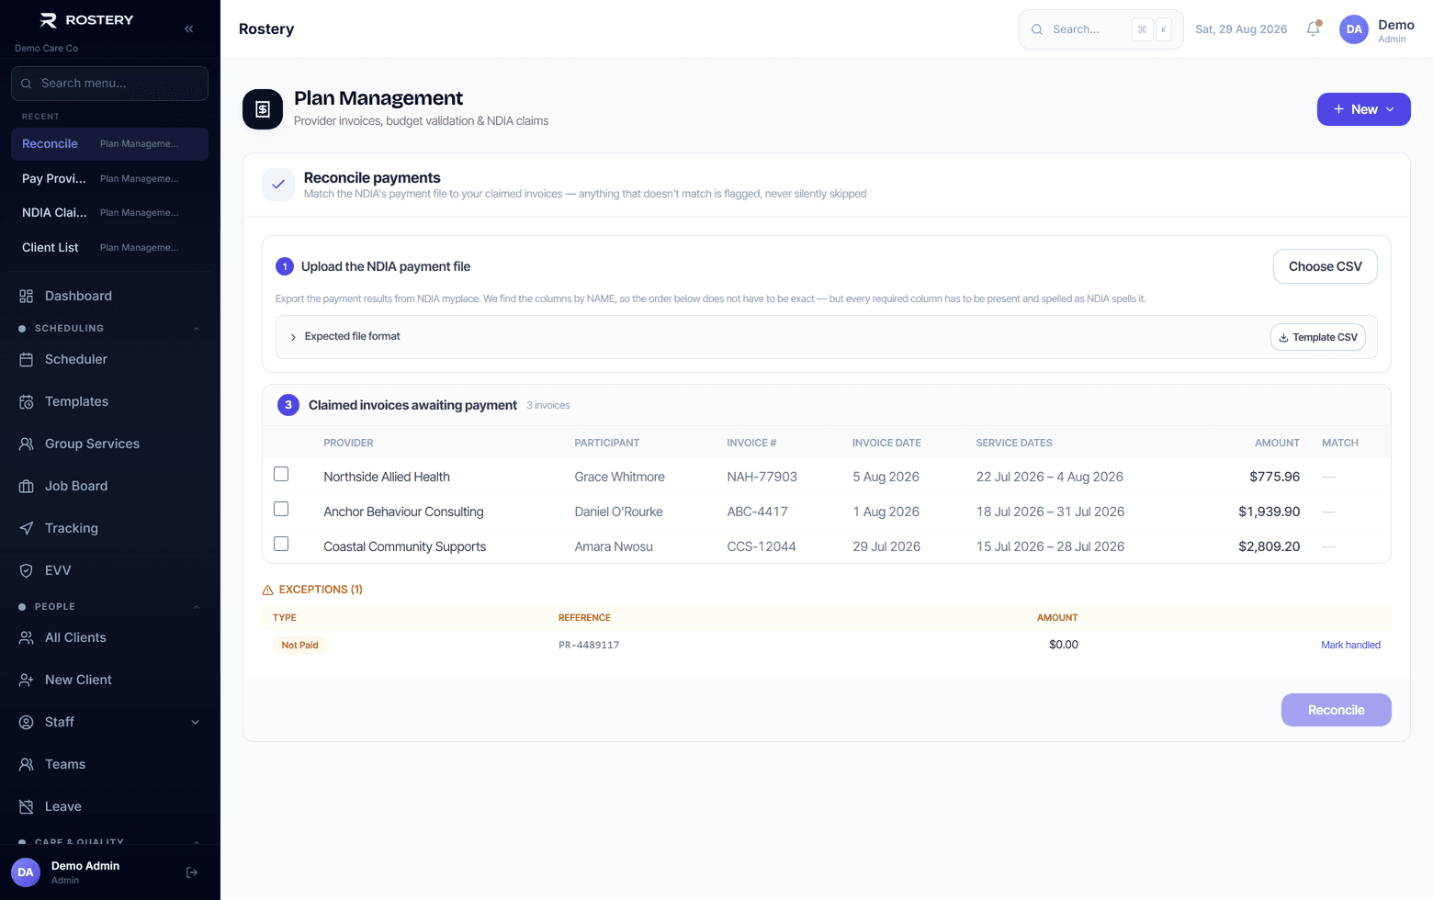Go to Group Services
Image resolution: width=1433 pixels, height=900 pixels.
pos(110,444)
